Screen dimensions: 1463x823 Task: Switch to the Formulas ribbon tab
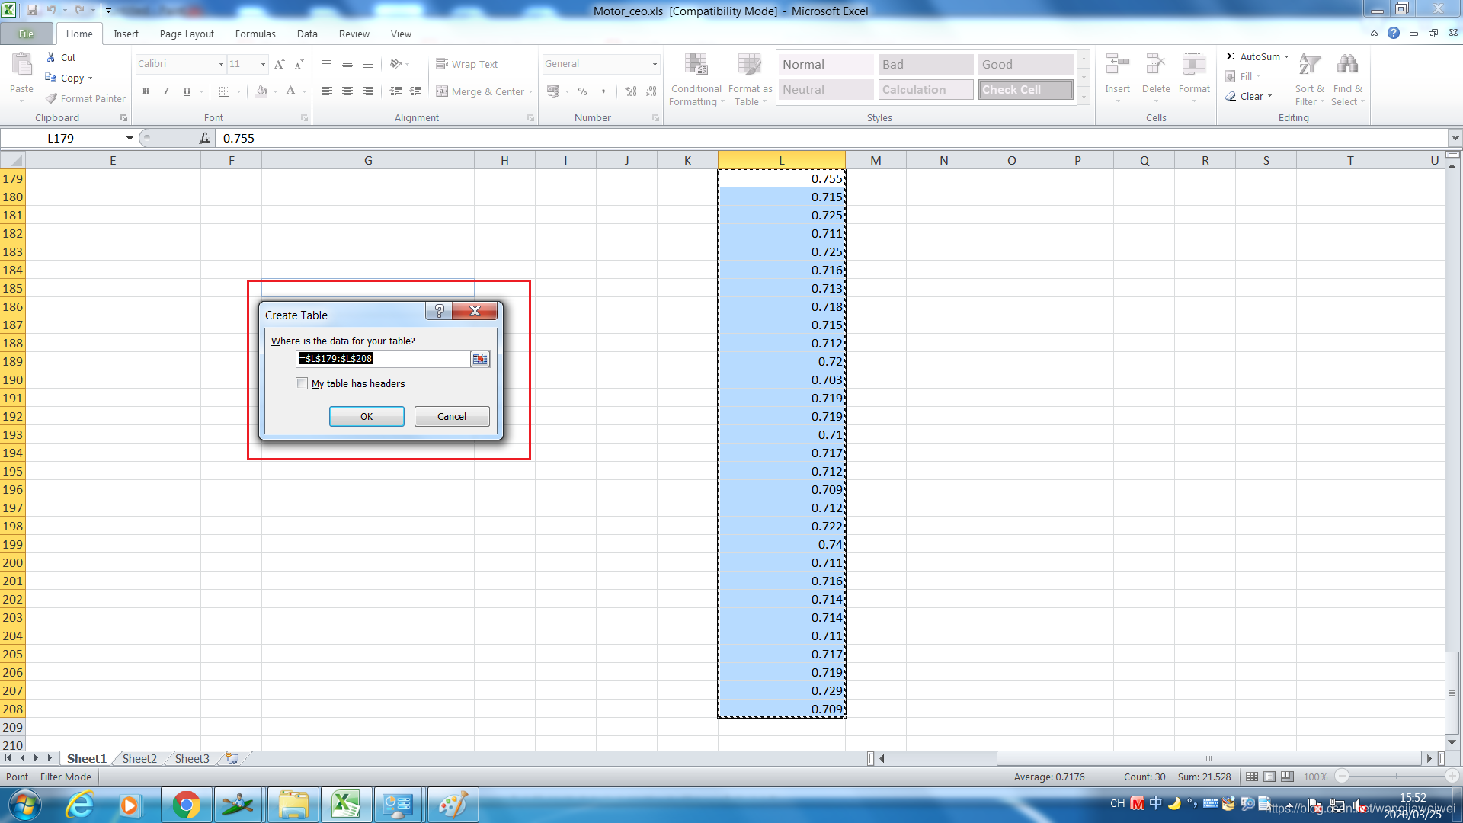(x=255, y=34)
